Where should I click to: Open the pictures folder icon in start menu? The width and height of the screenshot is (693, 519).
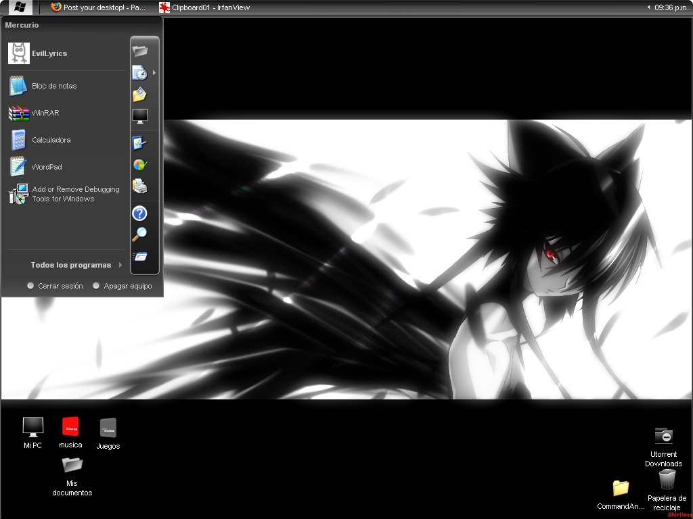pyautogui.click(x=139, y=95)
